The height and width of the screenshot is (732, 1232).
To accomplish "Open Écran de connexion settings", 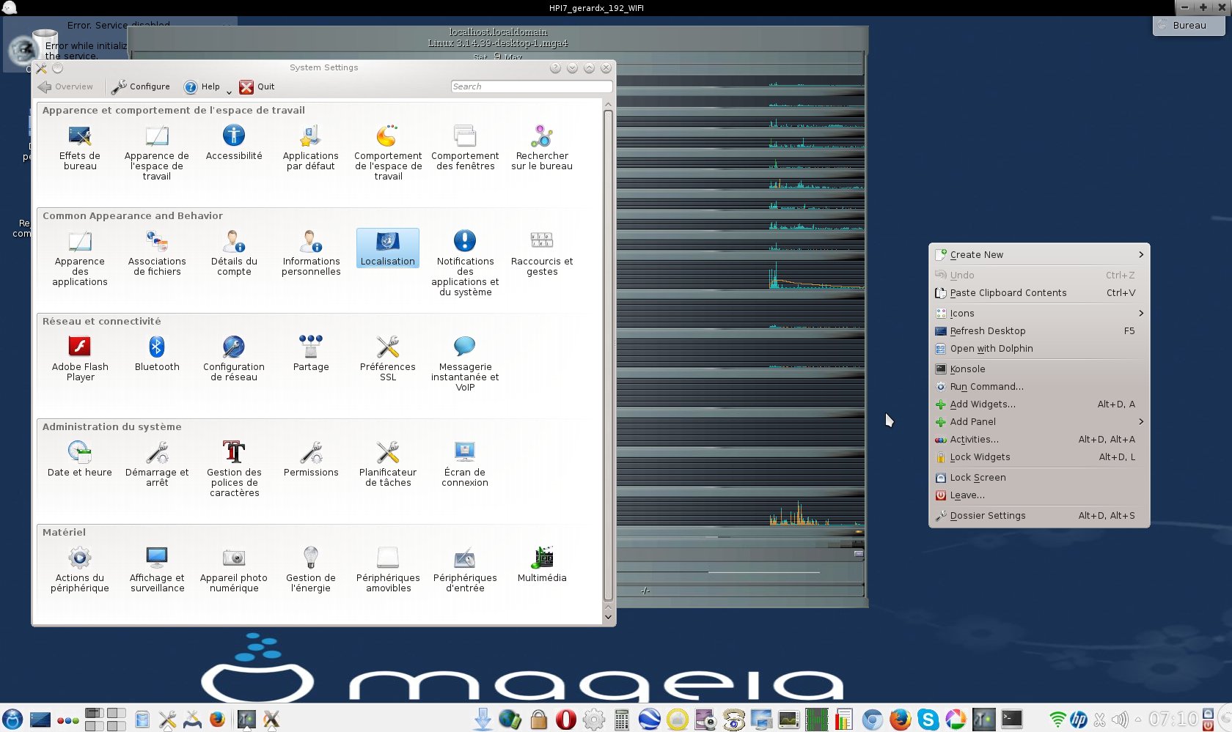I will coord(465,465).
